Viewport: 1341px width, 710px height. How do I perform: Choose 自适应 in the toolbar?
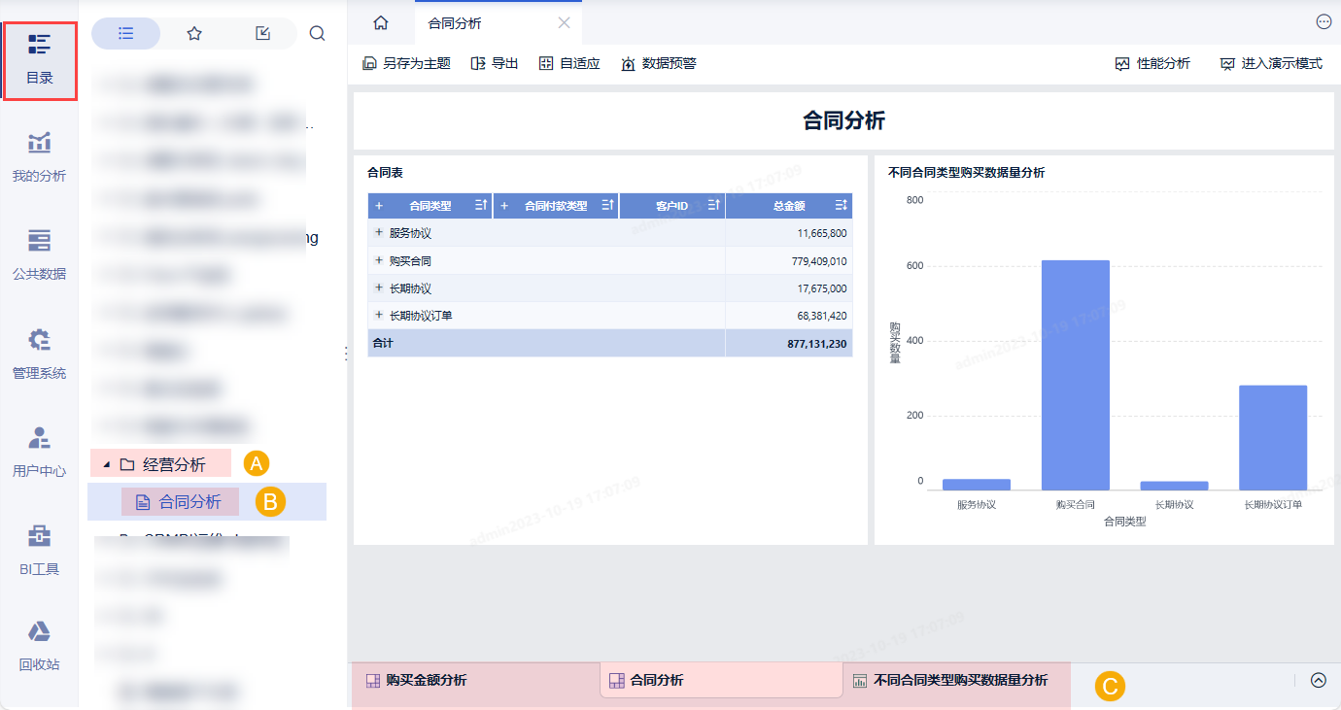click(x=569, y=63)
